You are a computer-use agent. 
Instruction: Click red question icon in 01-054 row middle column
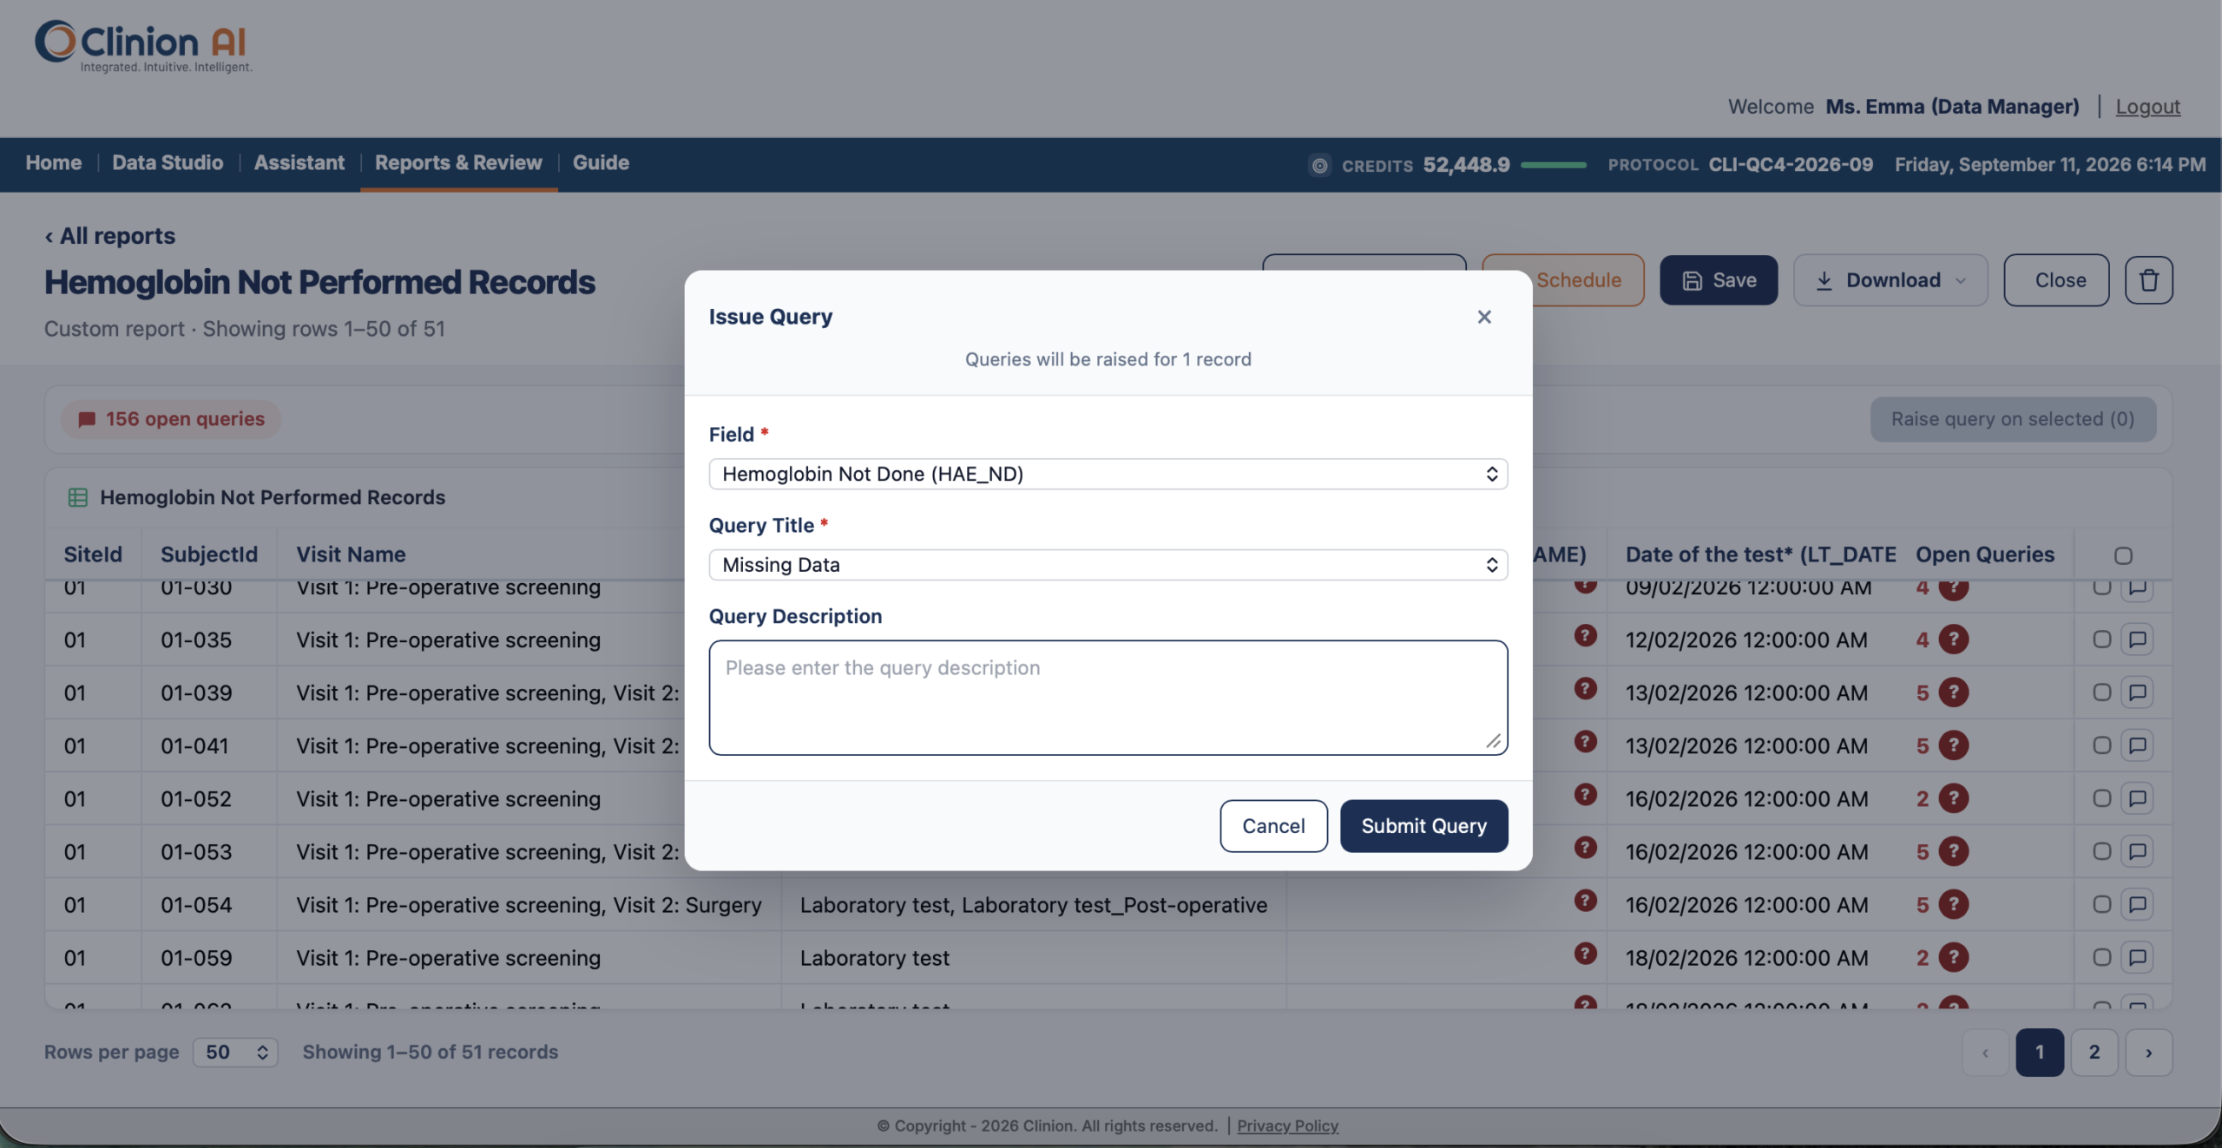click(x=1585, y=900)
